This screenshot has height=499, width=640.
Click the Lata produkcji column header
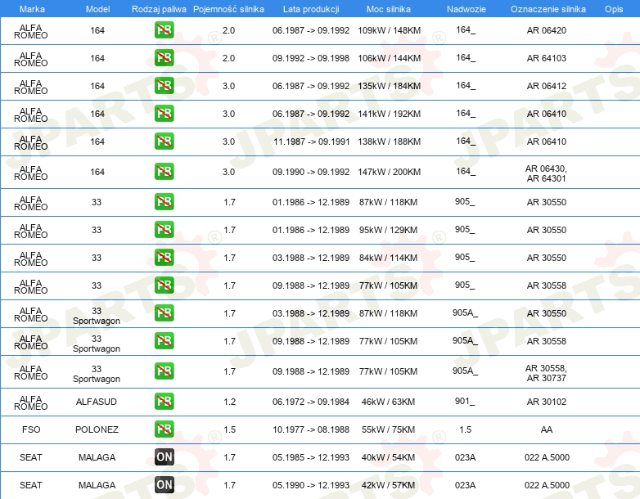click(x=311, y=9)
